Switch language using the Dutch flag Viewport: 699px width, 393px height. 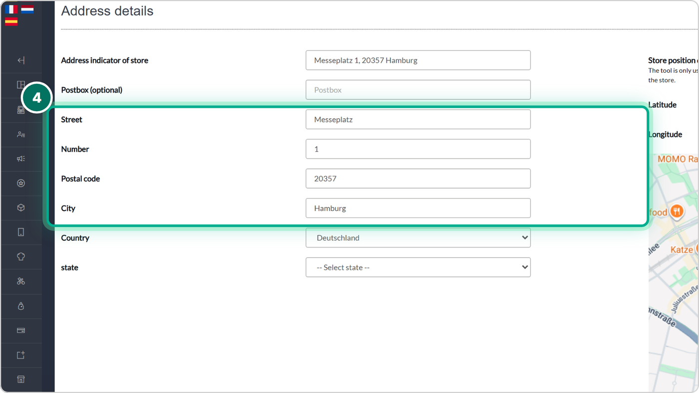pyautogui.click(x=27, y=9)
